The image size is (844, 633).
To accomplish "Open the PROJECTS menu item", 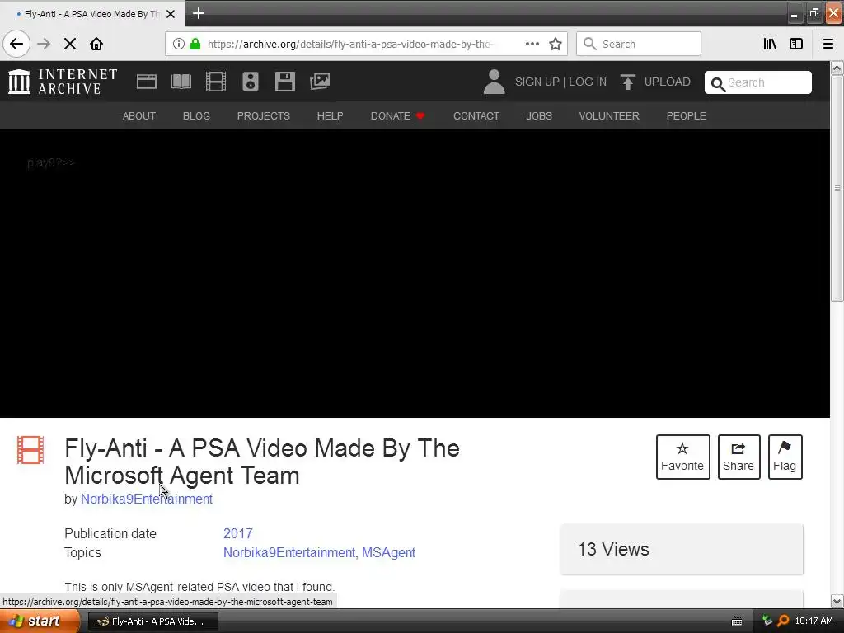I will 264,115.
